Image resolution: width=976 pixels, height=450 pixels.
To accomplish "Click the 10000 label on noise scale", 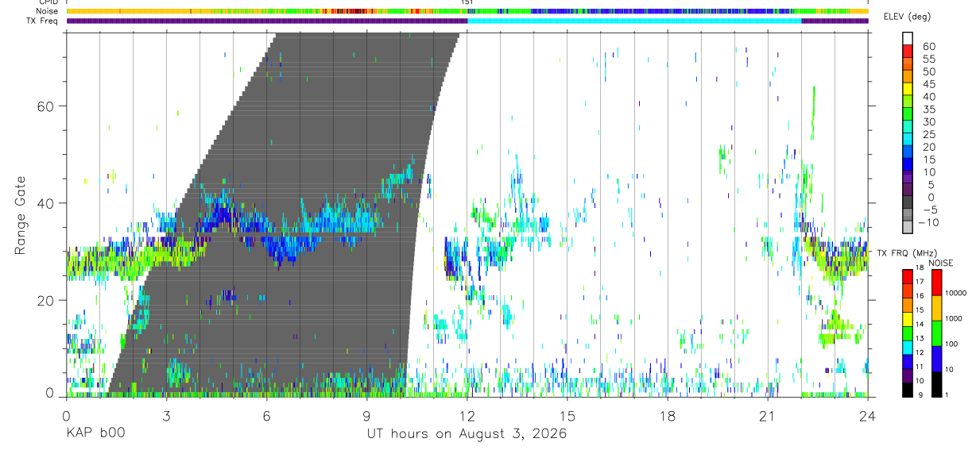I will coord(959,293).
